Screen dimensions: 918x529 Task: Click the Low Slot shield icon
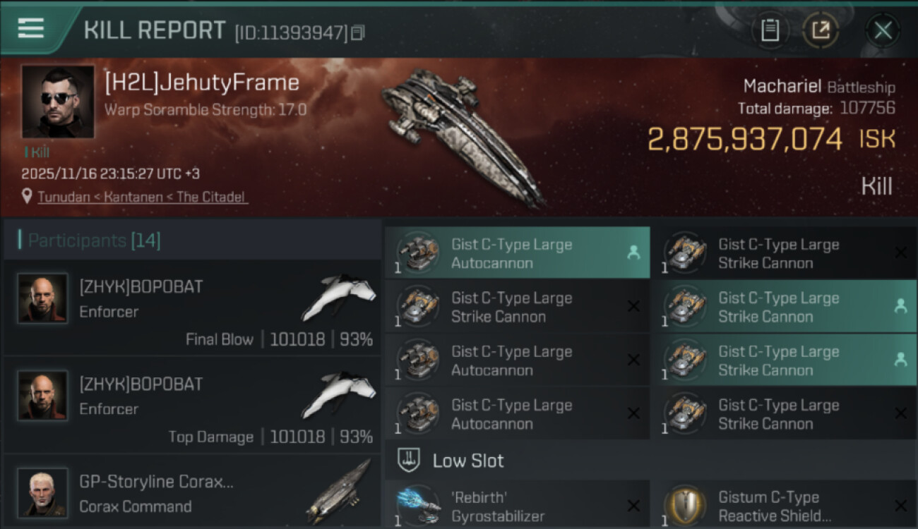tap(409, 461)
